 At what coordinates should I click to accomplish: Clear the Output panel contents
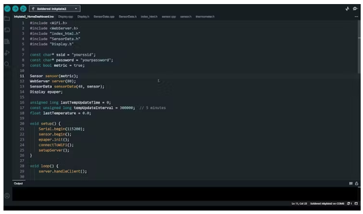[351, 183]
